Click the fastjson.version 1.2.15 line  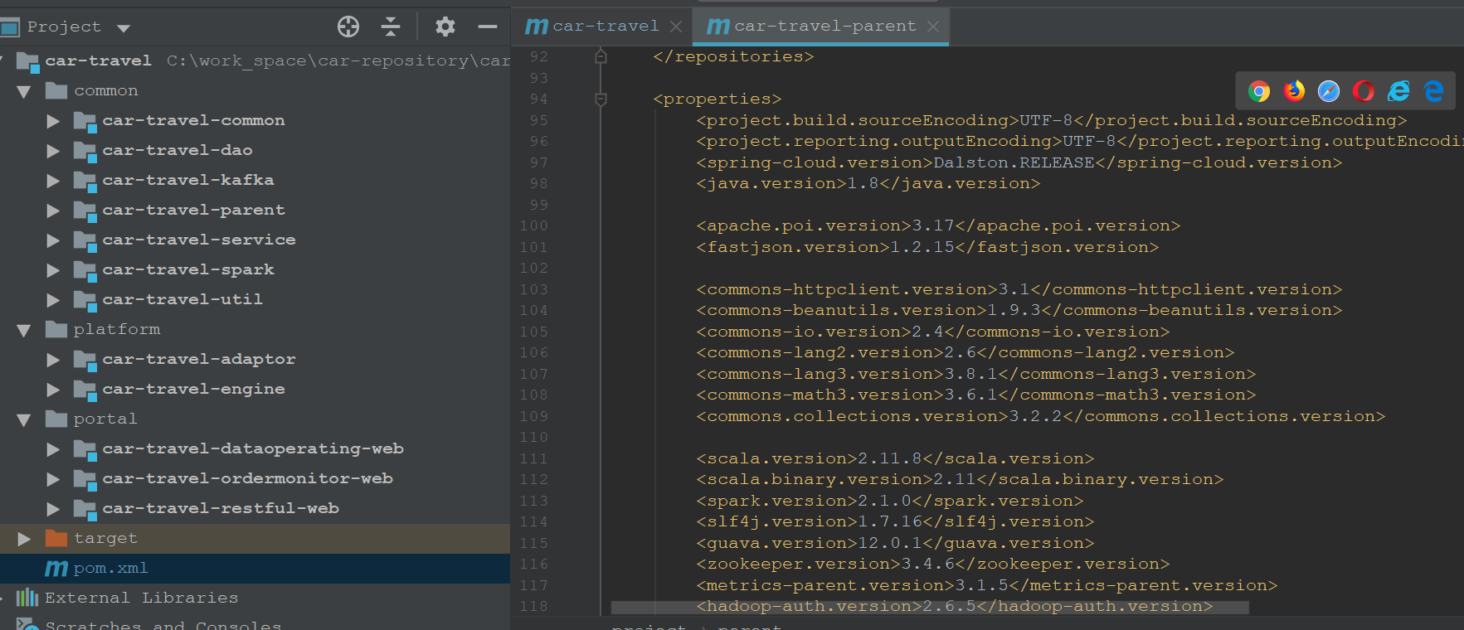click(x=927, y=247)
